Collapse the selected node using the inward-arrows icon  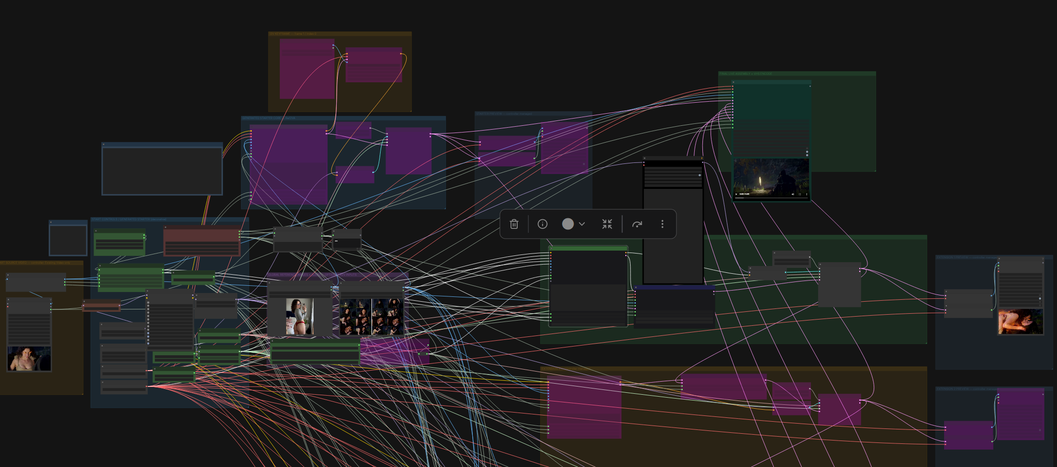tap(607, 224)
